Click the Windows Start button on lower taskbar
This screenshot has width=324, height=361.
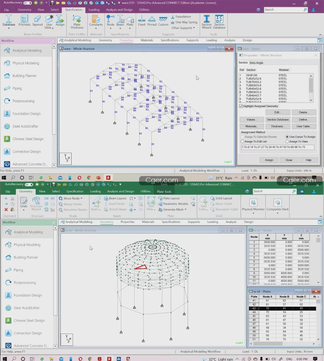click(5, 359)
